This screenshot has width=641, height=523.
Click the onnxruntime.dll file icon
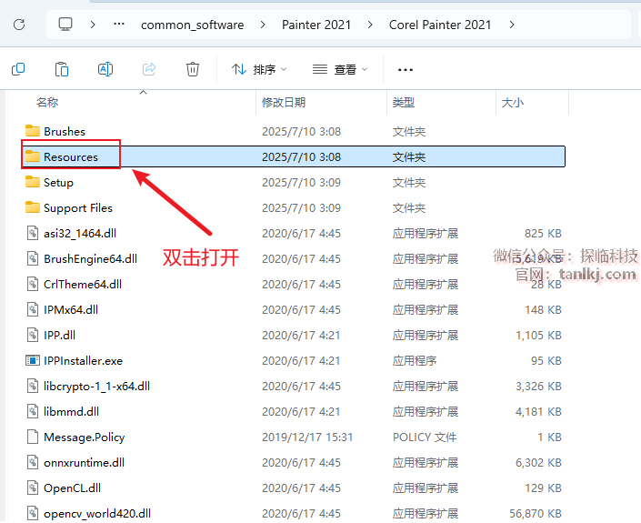[x=33, y=462]
